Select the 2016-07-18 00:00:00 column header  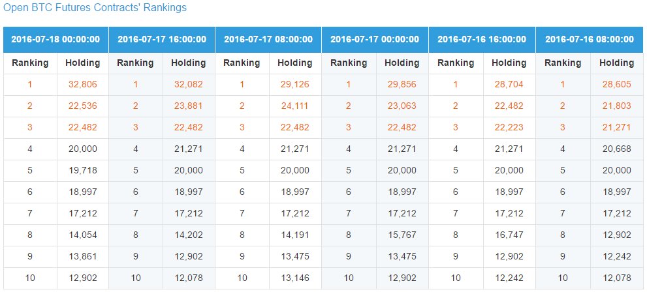[x=55, y=40]
